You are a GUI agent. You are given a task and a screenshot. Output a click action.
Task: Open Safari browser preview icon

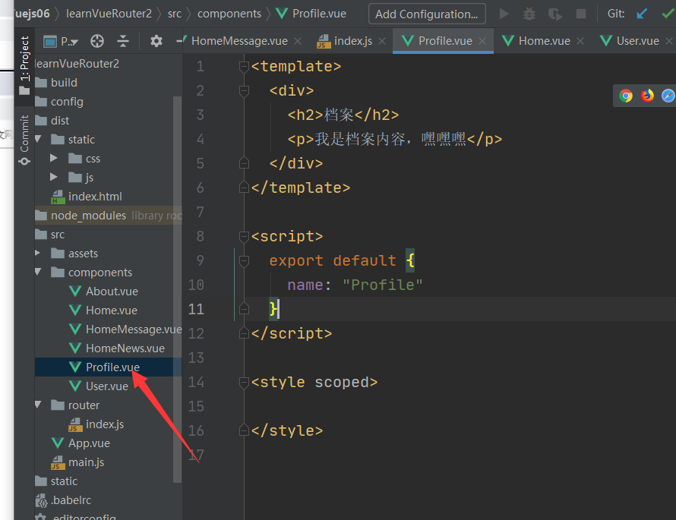(x=668, y=96)
